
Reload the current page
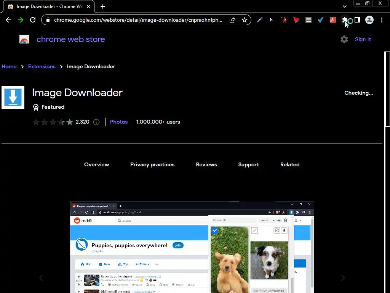point(33,20)
